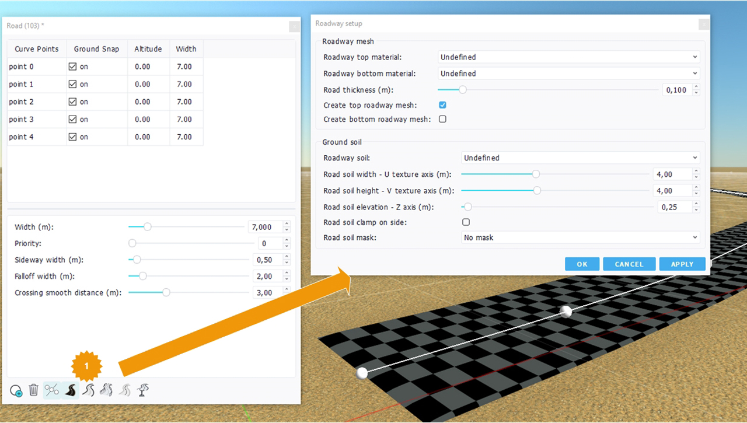Enable Create bottom roadway mesh
The width and height of the screenshot is (747, 423).
[x=442, y=119]
